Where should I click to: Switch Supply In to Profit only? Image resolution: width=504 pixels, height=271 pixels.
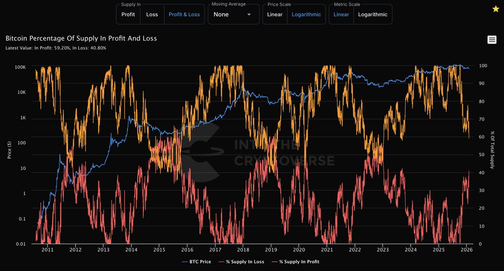coord(128,14)
